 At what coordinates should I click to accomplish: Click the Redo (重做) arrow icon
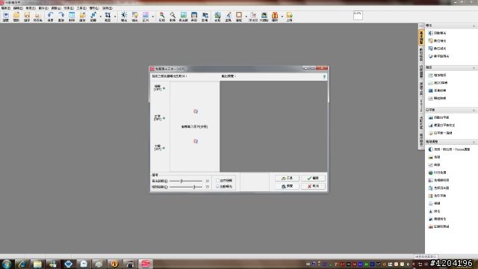[x=61, y=16]
